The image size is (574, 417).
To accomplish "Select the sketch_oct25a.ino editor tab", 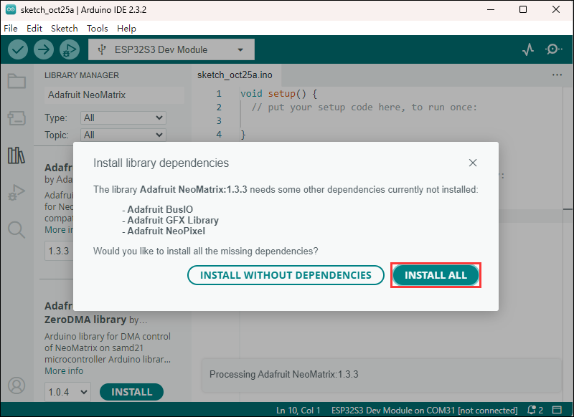I will point(235,75).
